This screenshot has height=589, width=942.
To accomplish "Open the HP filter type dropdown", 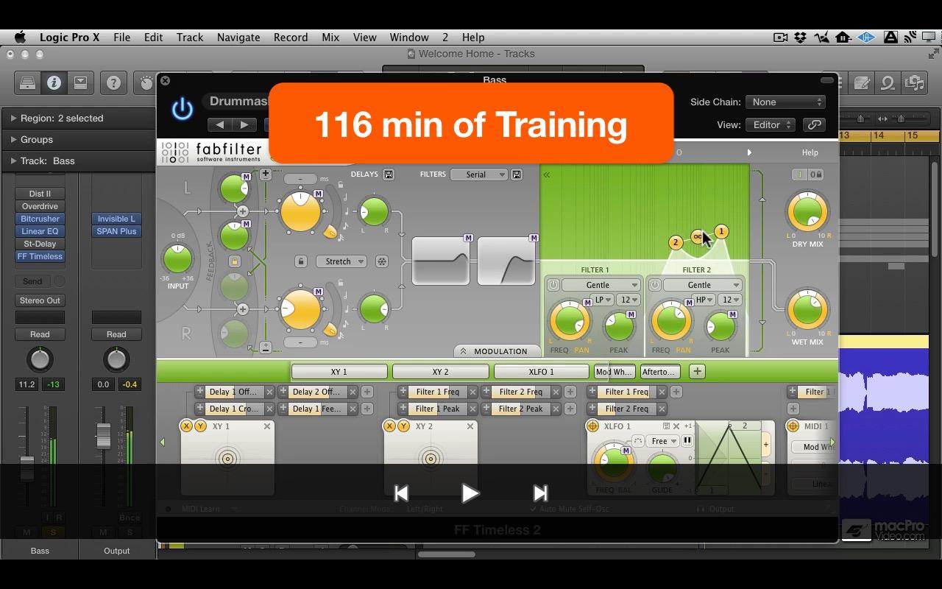I will [705, 300].
